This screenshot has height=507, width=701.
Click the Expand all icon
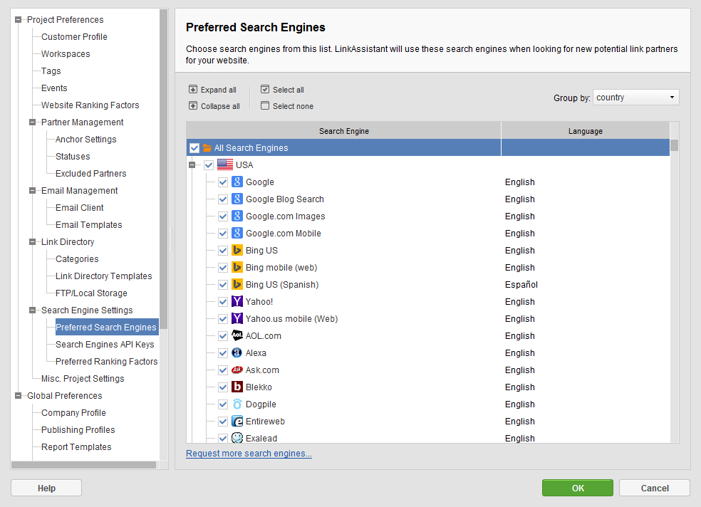pos(192,89)
